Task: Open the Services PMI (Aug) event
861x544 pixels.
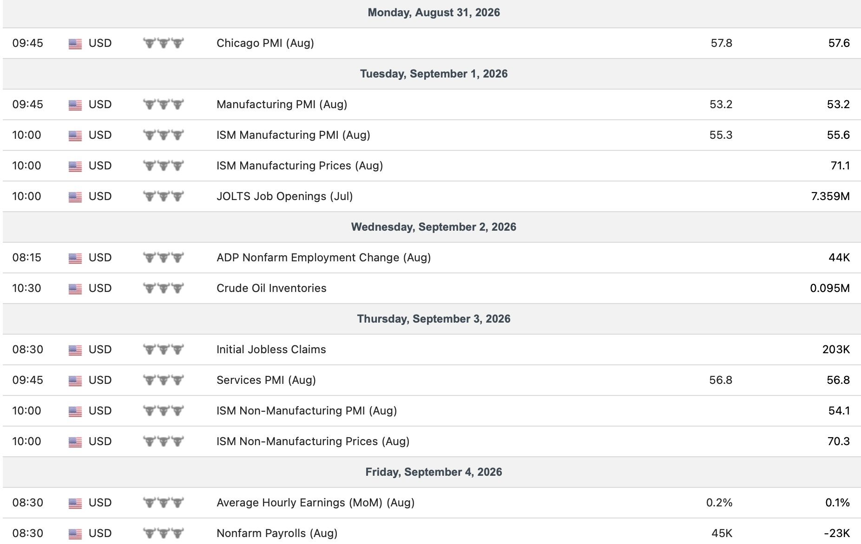Action: [x=266, y=380]
